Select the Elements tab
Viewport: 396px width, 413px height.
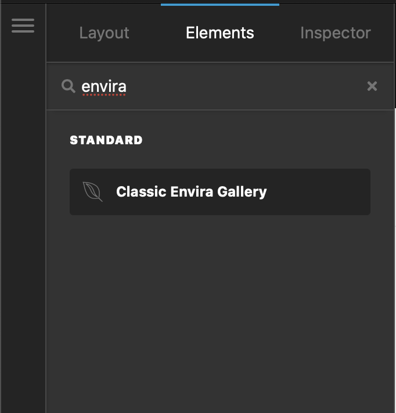[x=220, y=33]
